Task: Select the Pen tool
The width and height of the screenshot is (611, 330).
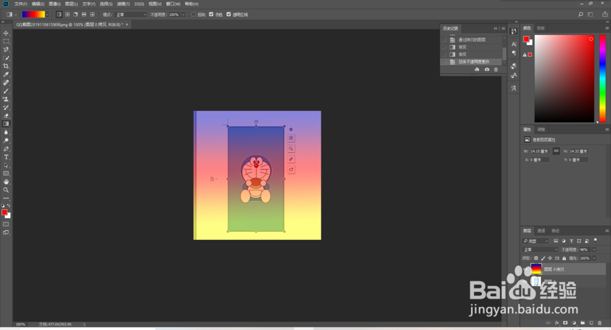Action: click(6, 149)
